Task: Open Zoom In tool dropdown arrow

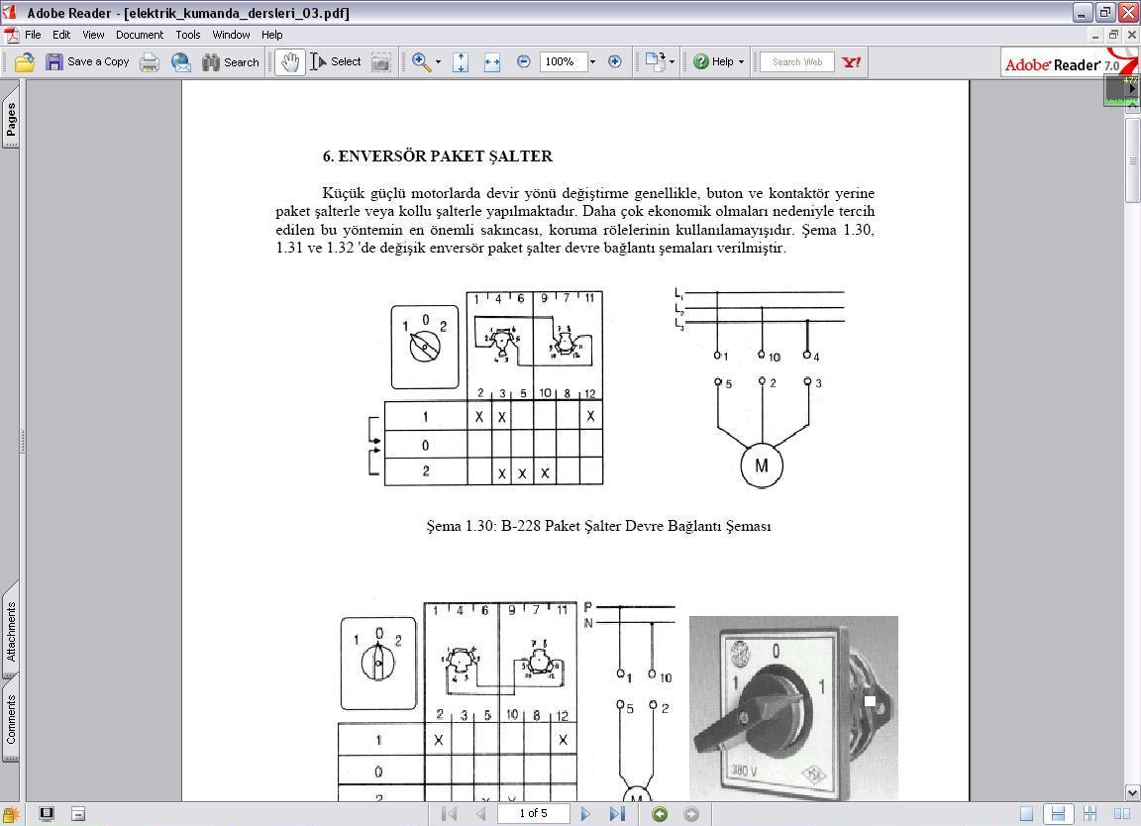Action: [438, 61]
